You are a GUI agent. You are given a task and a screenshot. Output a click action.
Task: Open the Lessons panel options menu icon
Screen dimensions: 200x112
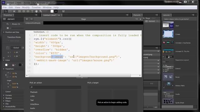coord(193,15)
